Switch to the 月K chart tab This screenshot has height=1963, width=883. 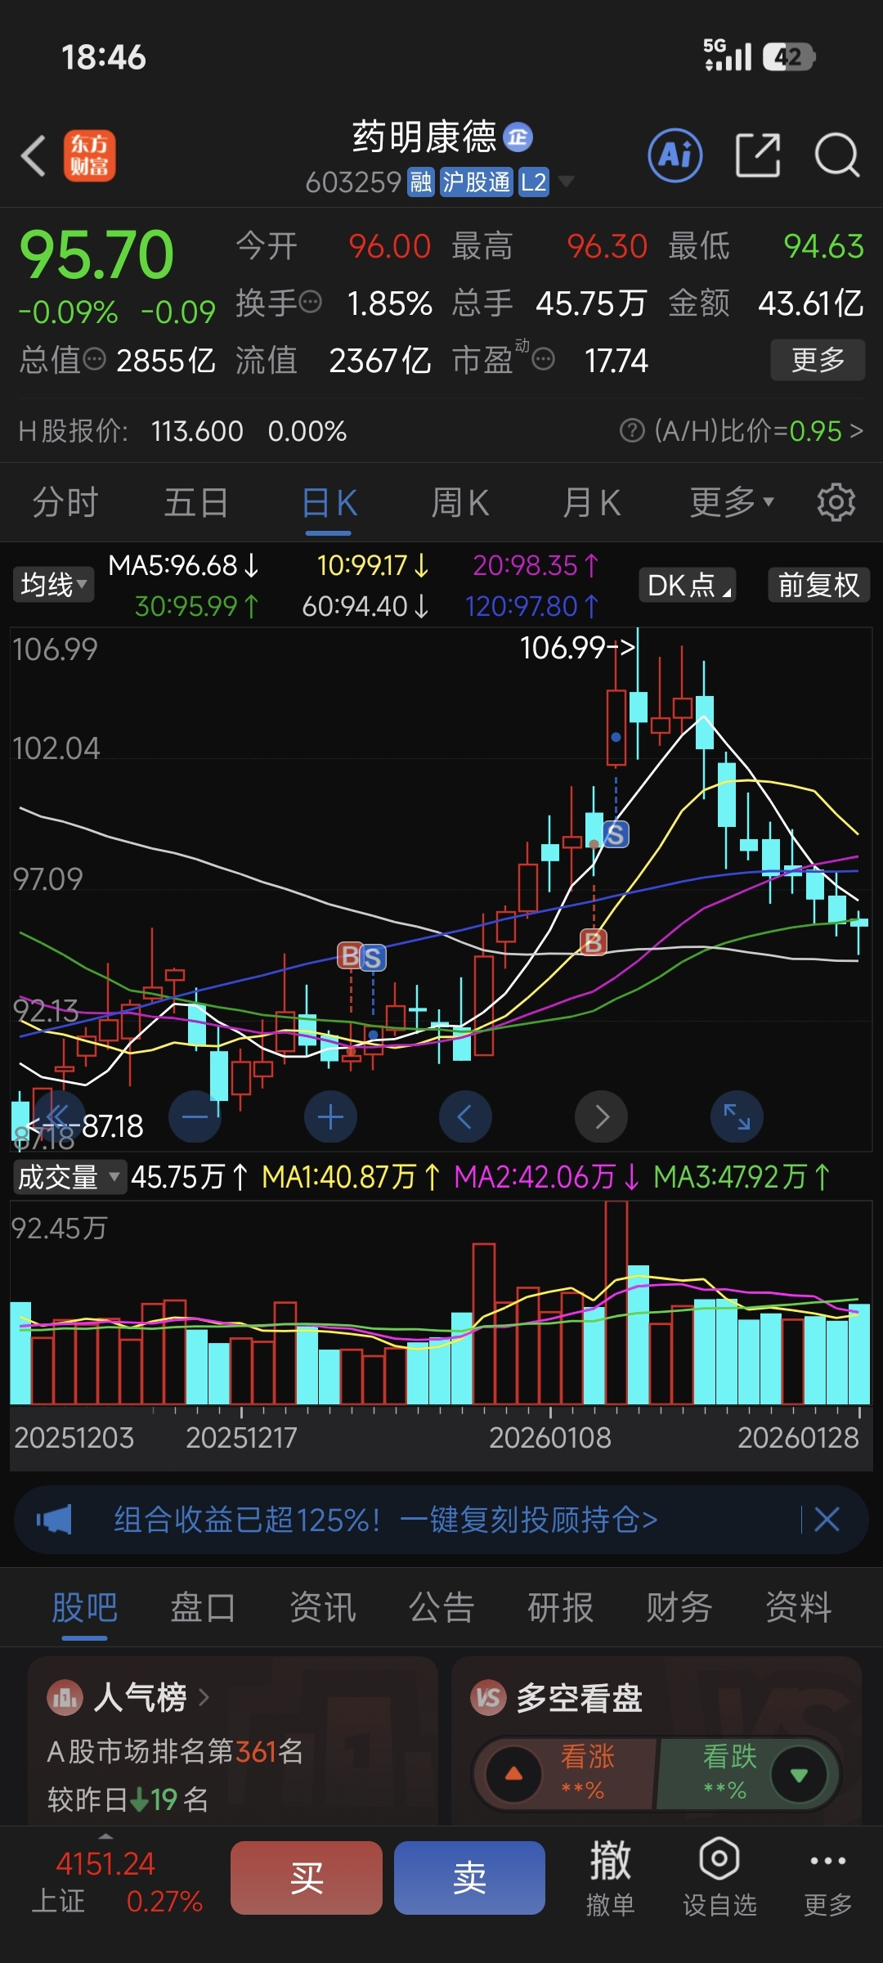point(592,502)
